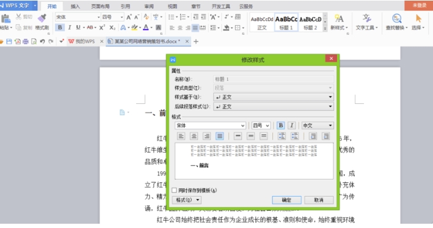Image resolution: width=433 pixels, height=228 pixels.
Task: Click distributed alignment icon in ribbon
Action: click(x=203, y=28)
